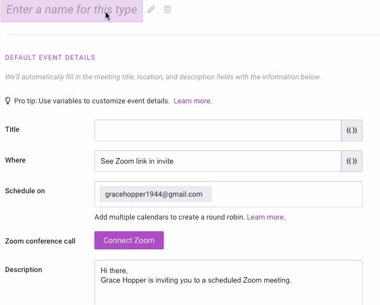Image resolution: width=380 pixels, height=305 pixels.
Task: Click the empty area of the Schedule on box
Action: pyautogui.click(x=286, y=194)
